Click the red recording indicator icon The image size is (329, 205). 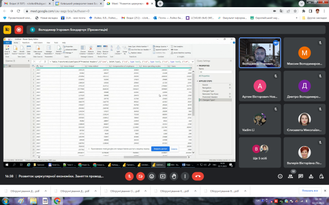pyautogui.click(x=19, y=30)
